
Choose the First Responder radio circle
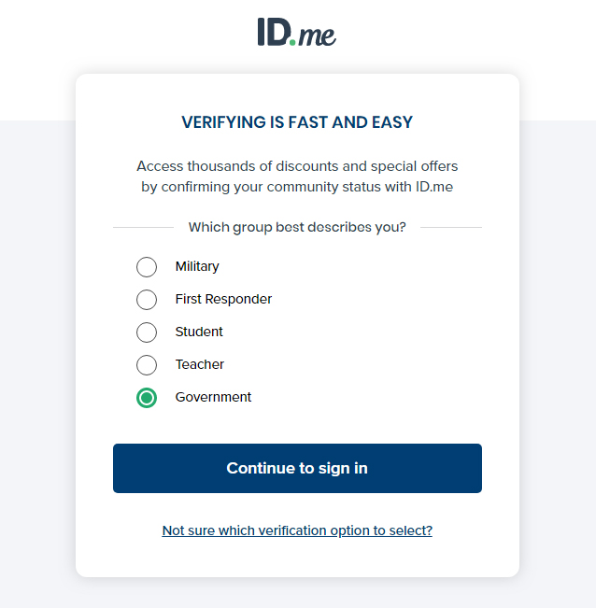pyautogui.click(x=147, y=300)
